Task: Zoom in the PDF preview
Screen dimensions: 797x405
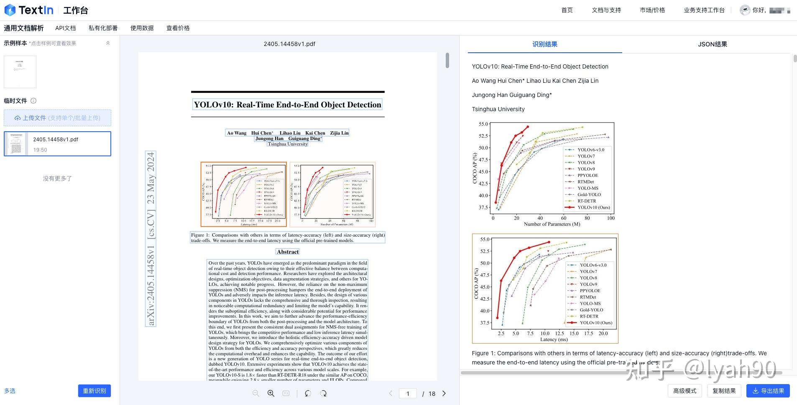Action: pyautogui.click(x=271, y=393)
